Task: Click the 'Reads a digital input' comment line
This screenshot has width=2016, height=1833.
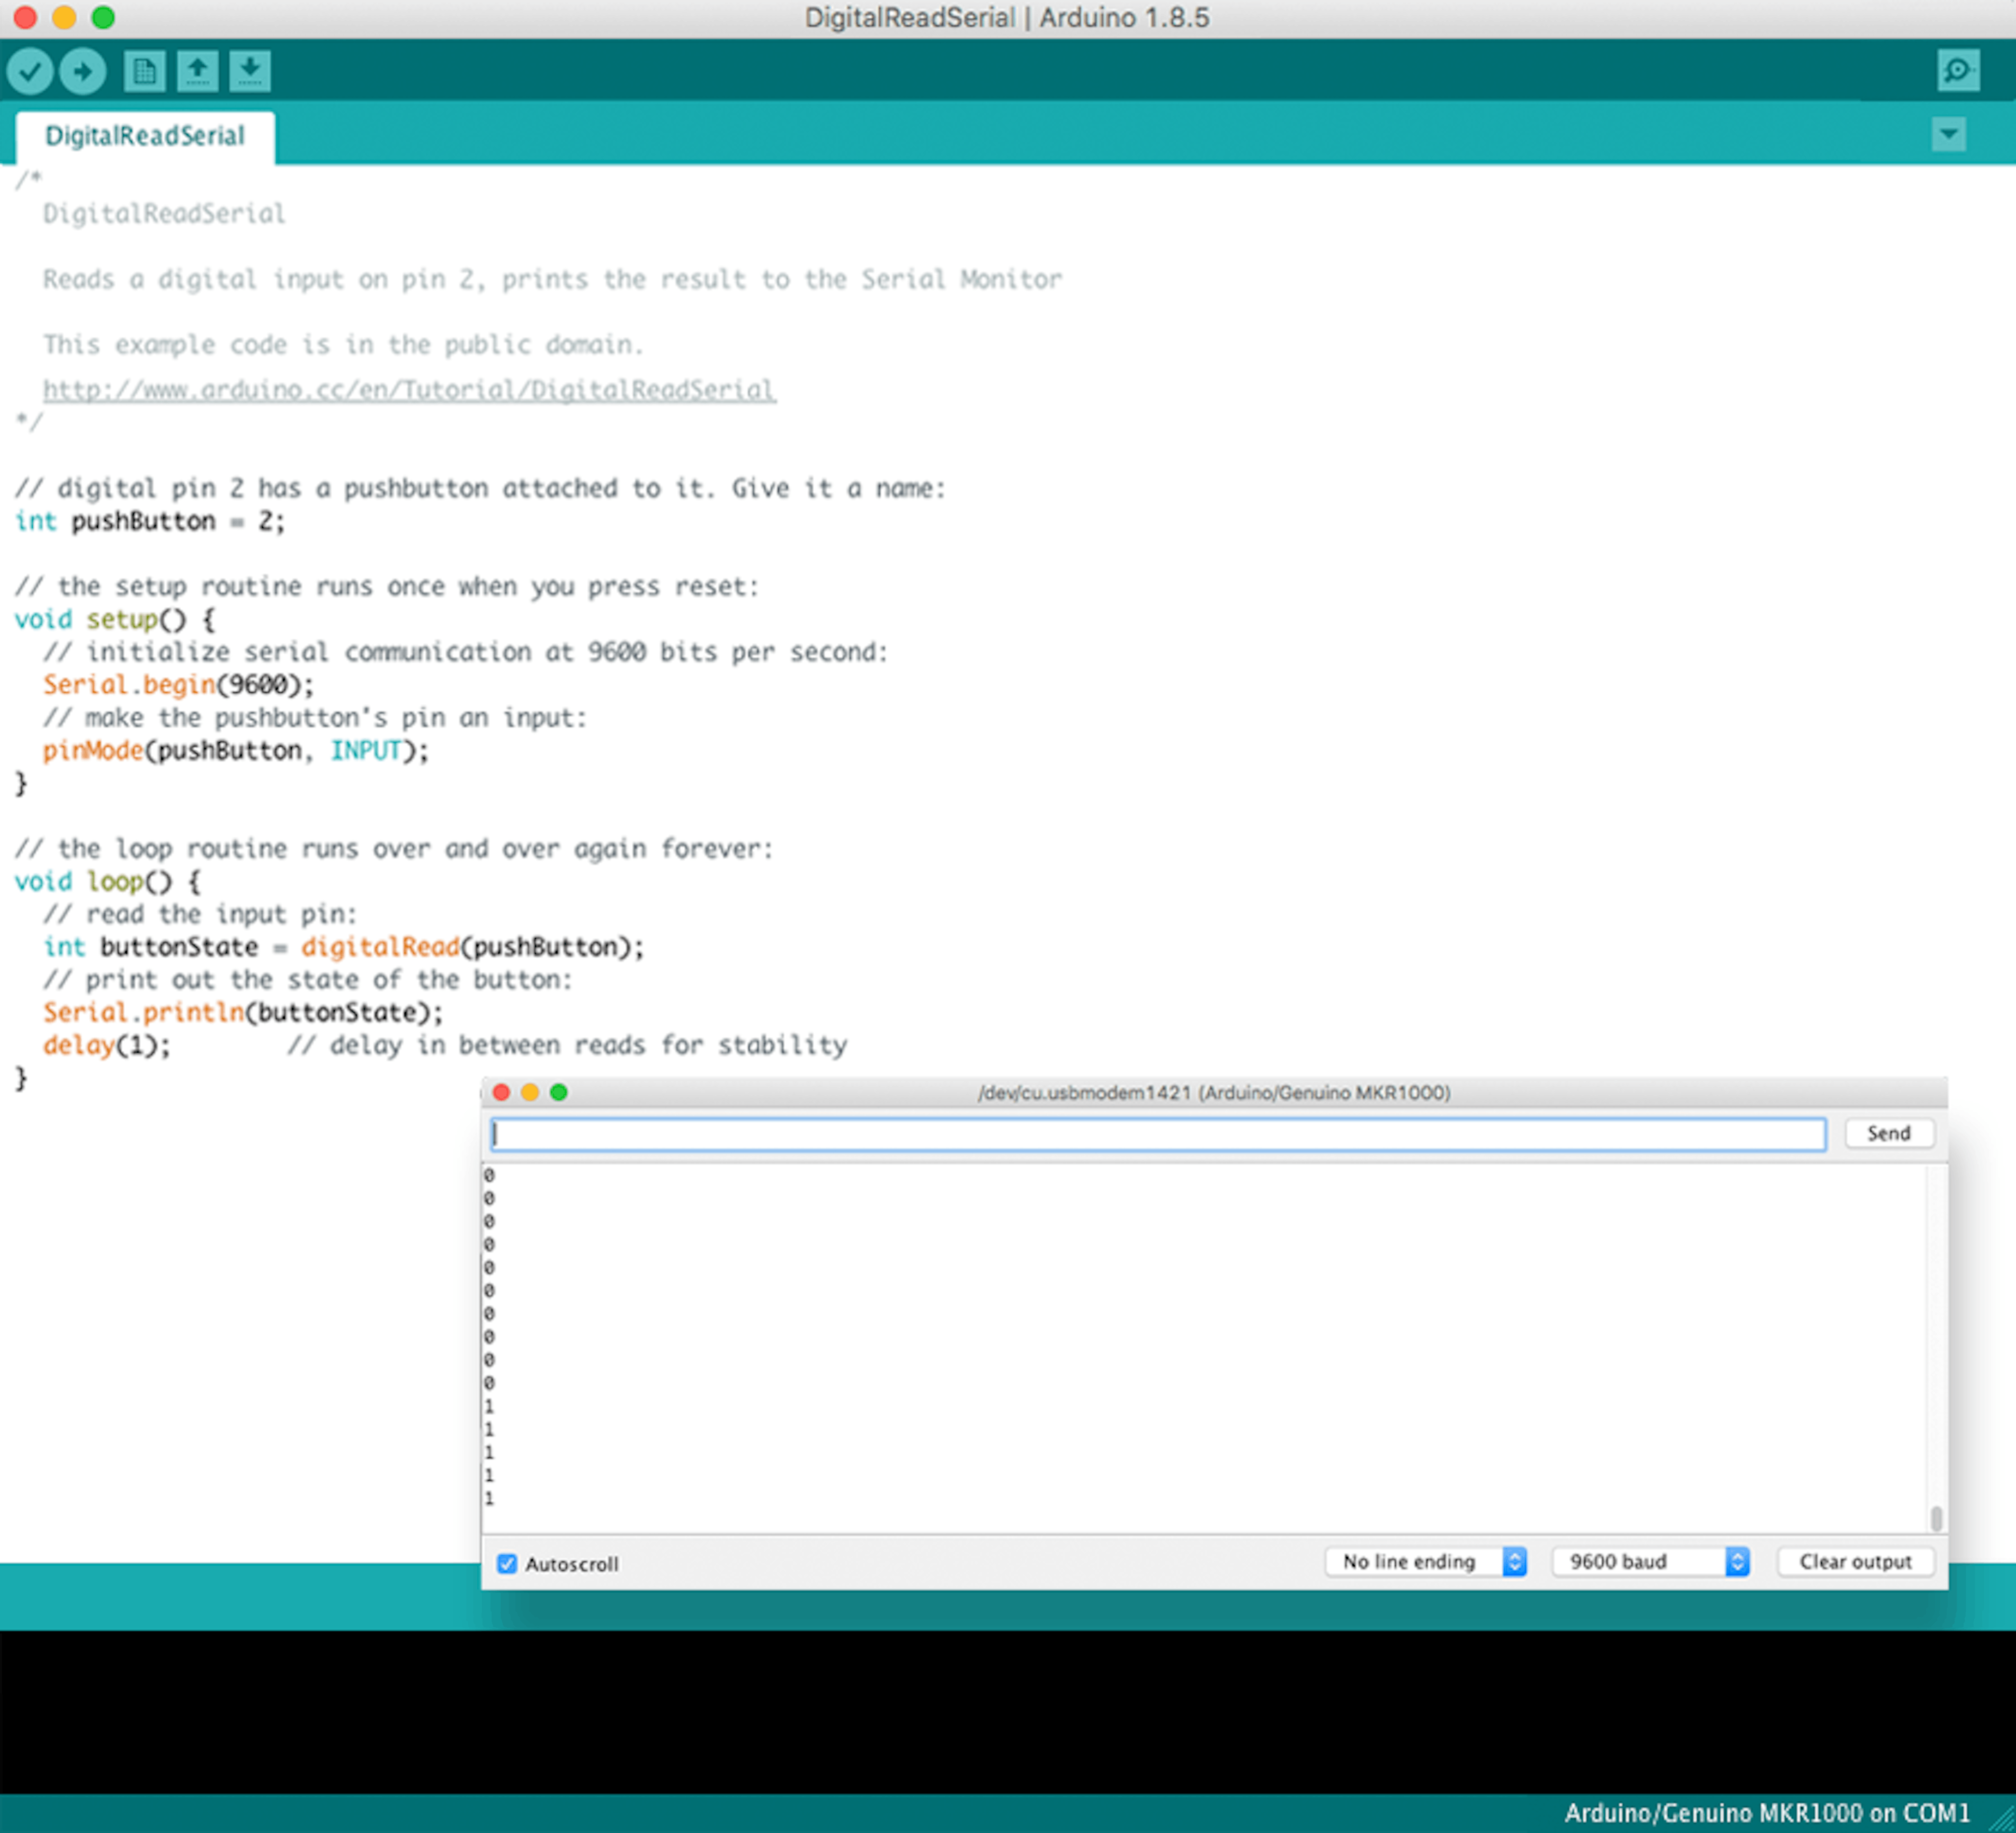Action: coord(552,280)
